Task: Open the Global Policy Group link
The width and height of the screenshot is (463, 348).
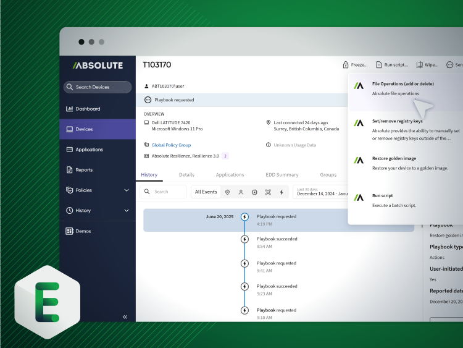Action: (x=171, y=145)
